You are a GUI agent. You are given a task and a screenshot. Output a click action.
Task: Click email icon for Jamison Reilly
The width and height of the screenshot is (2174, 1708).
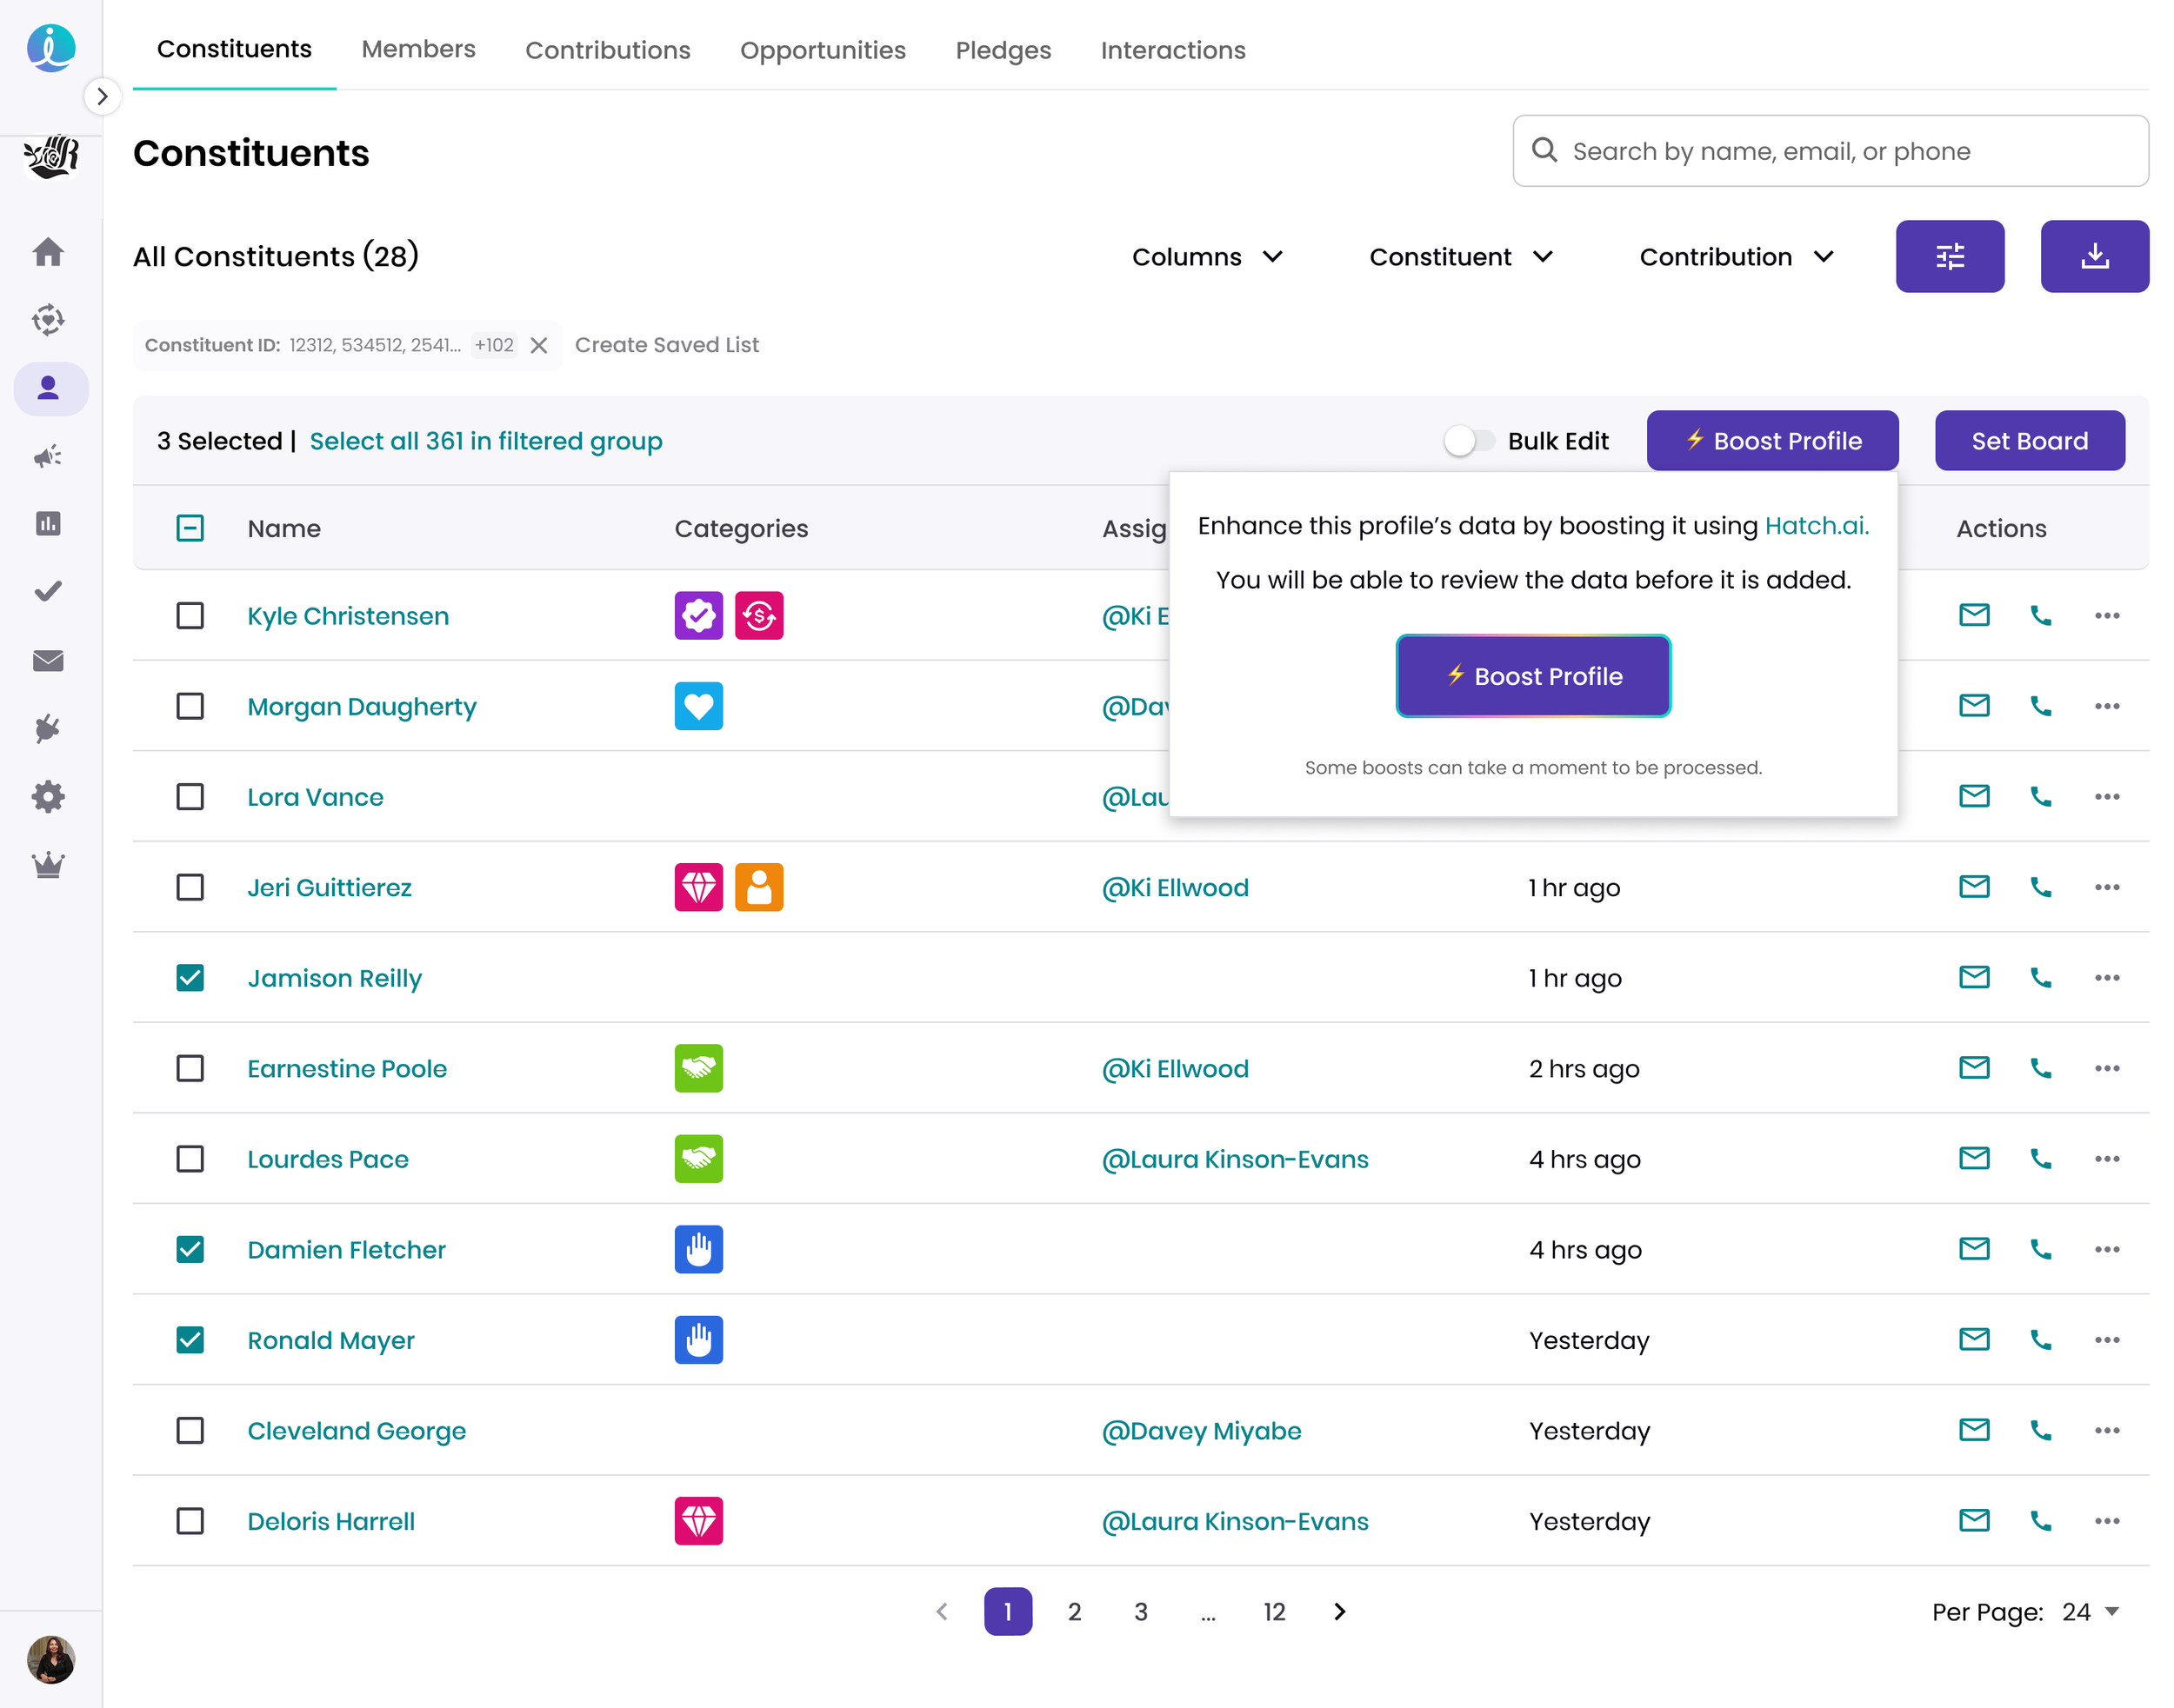(1973, 977)
